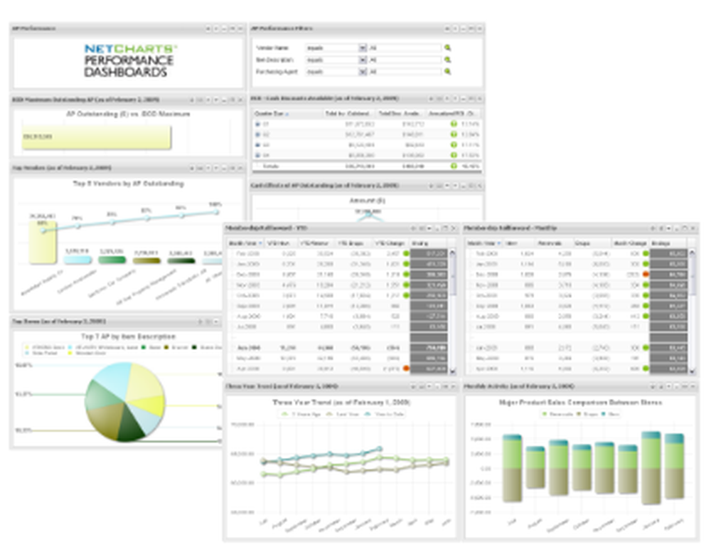Expand the Q4 row in Cash Discounts table
The image size is (711, 557).
click(x=257, y=155)
